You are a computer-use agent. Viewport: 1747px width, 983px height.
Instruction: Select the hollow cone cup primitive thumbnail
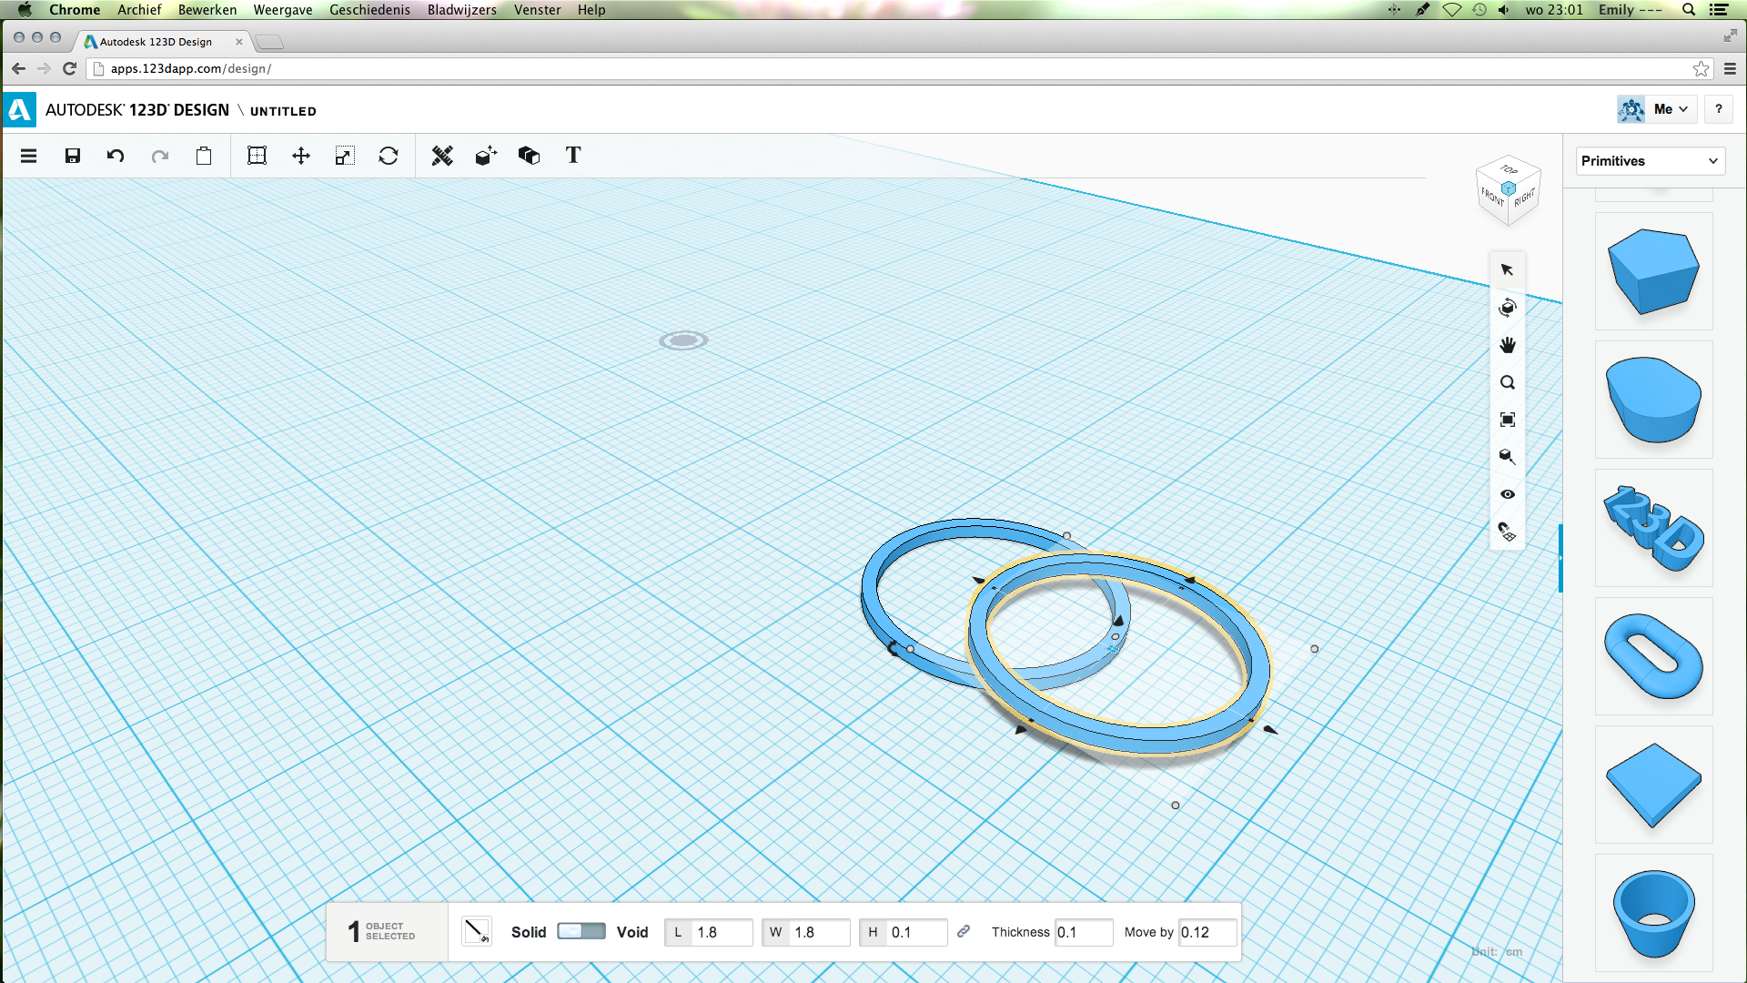1653,913
